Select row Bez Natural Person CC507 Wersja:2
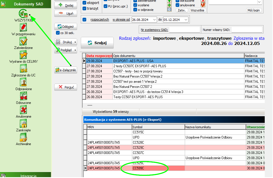 point(174,76)
